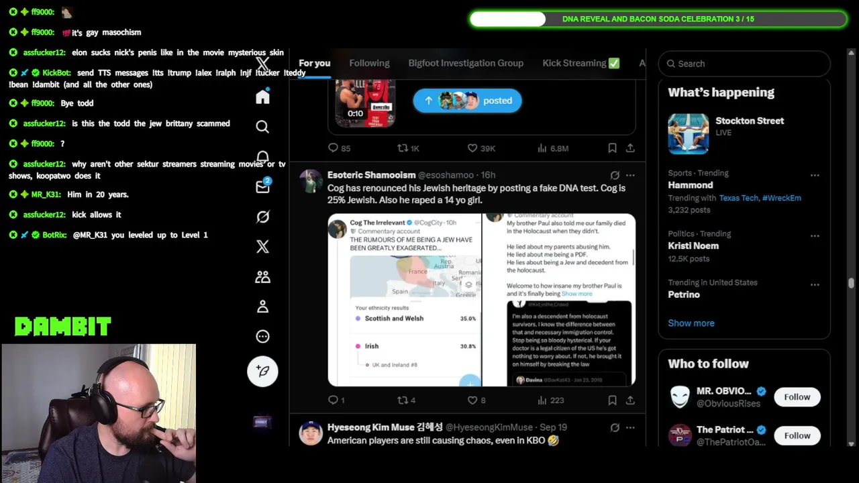The height and width of the screenshot is (483, 859).
Task: Bookmark the top post with 6.8M views
Action: click(612, 148)
